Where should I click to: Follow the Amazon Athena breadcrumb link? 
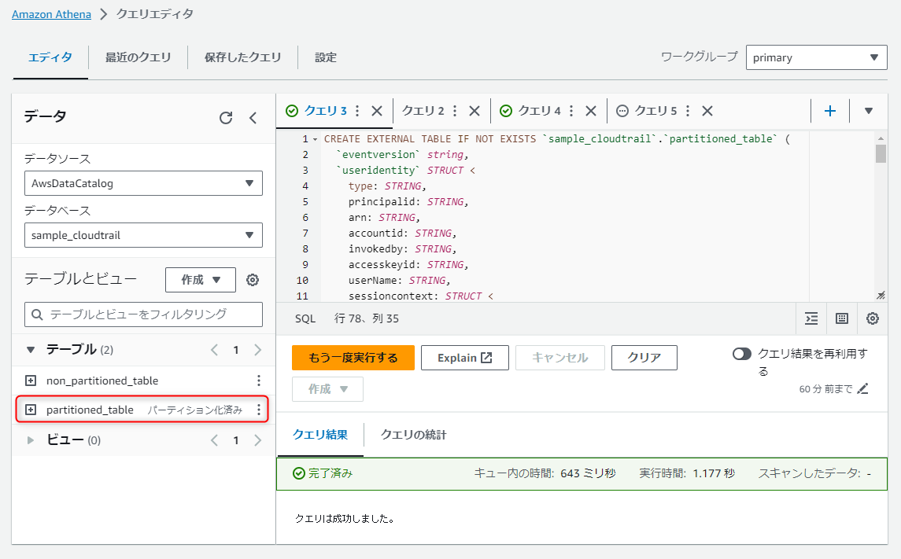[x=50, y=13]
